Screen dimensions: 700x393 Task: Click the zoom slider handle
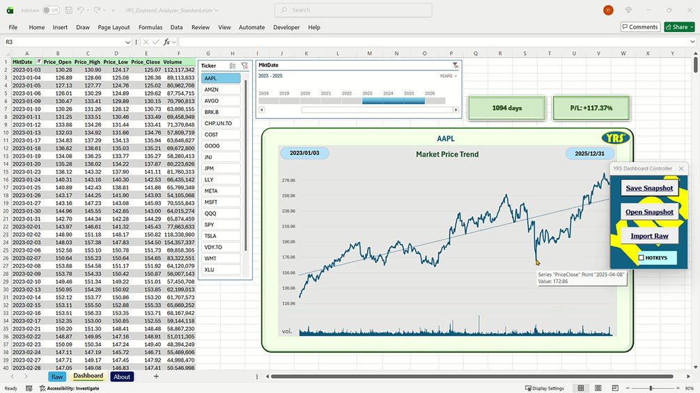point(651,389)
